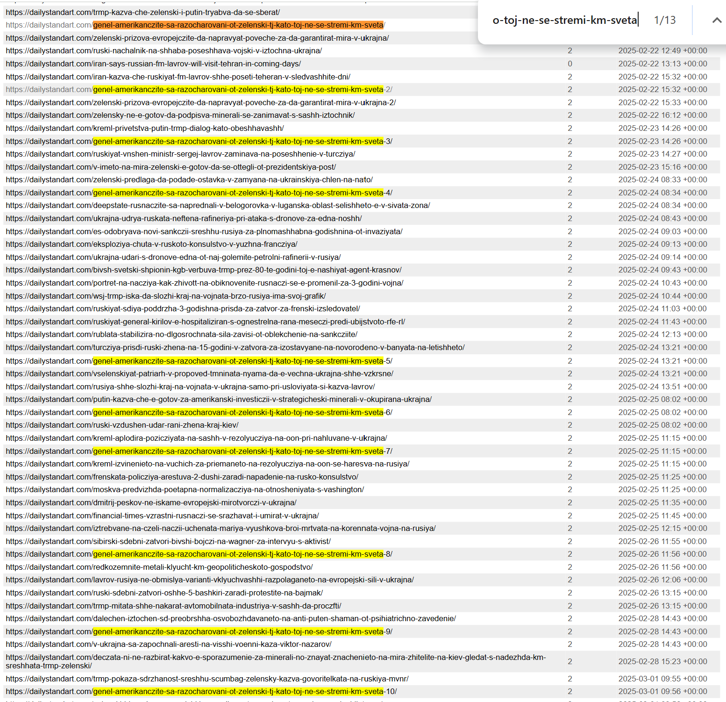Screen dimensions: 726x702
Task: Open the bivsh-svetski-shpionin-kgb link
Action: click(x=204, y=270)
